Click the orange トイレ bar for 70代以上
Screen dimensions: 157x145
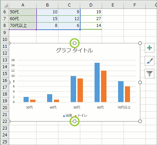(x=127, y=94)
